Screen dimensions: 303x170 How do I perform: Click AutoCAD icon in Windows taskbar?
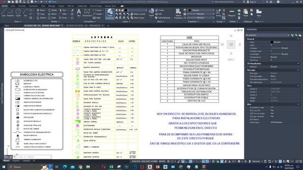click(x=150, y=167)
